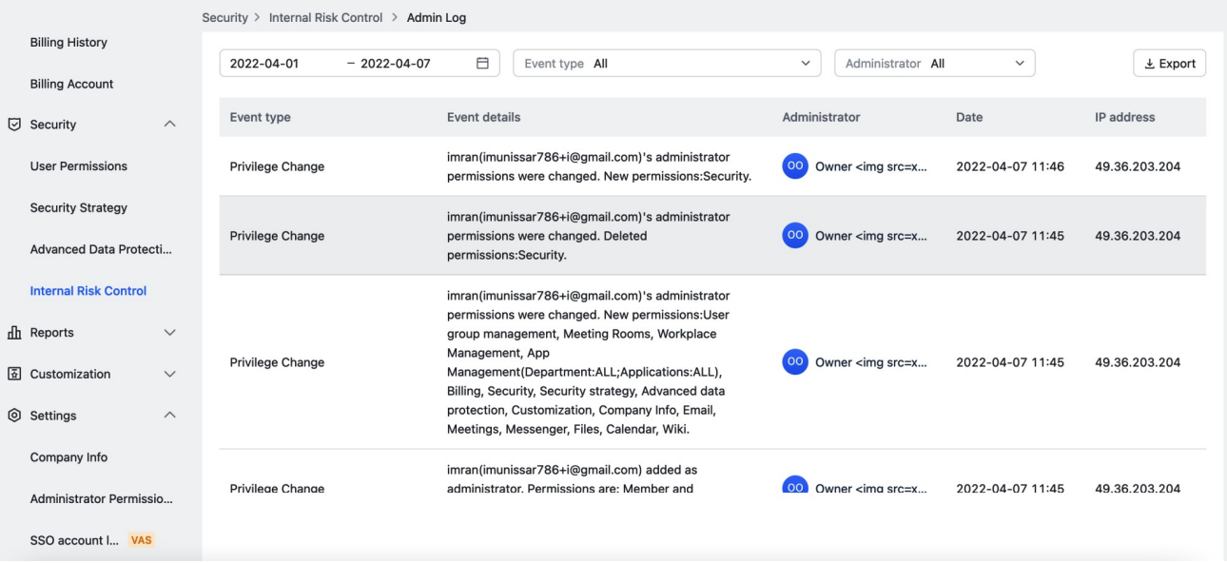This screenshot has height=563, width=1227.
Task: Open the Administrator filter dropdown
Action: tap(934, 64)
